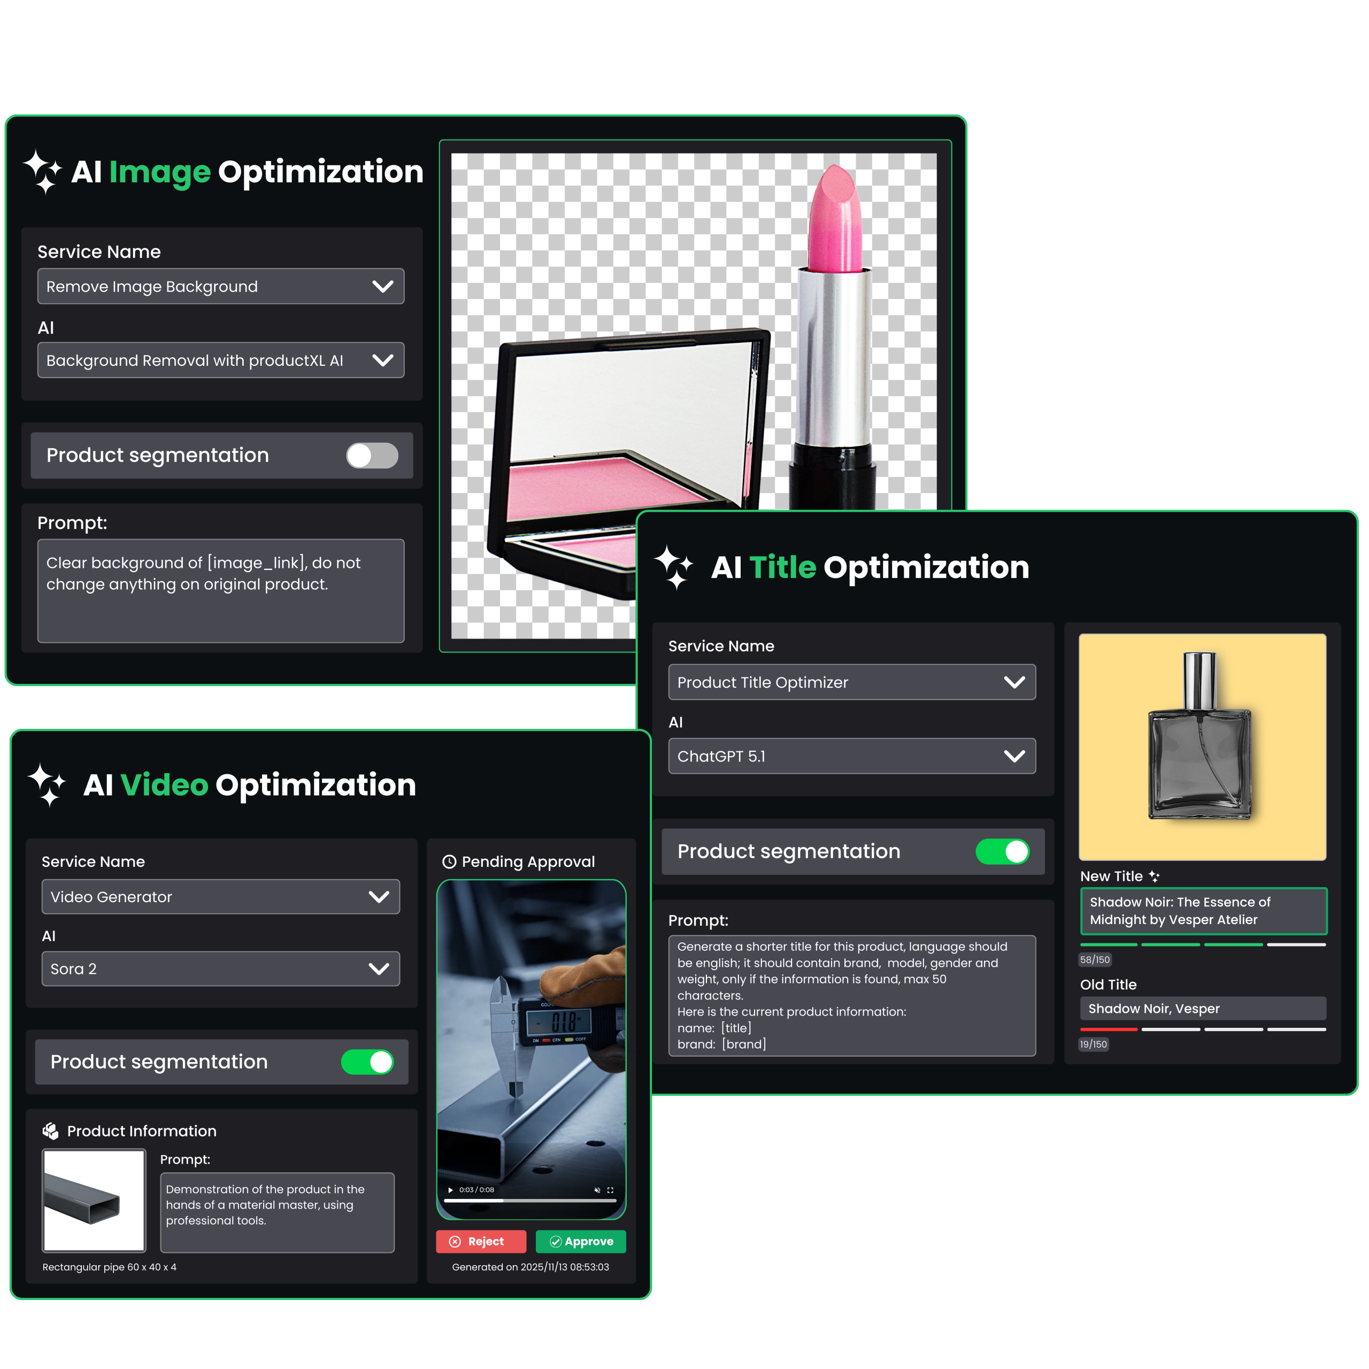Screen dimensions: 1369x1369
Task: Turn off Product segmentation in Video Optimization panel
Action: [x=367, y=1062]
